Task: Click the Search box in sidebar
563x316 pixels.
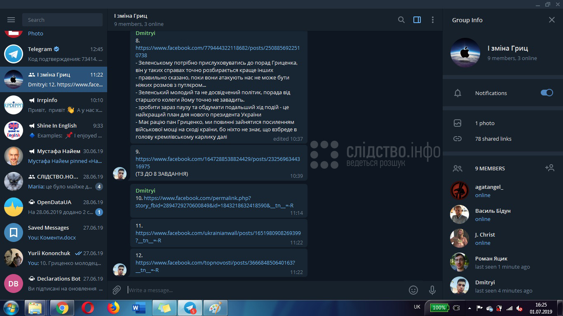Action: pyautogui.click(x=63, y=20)
